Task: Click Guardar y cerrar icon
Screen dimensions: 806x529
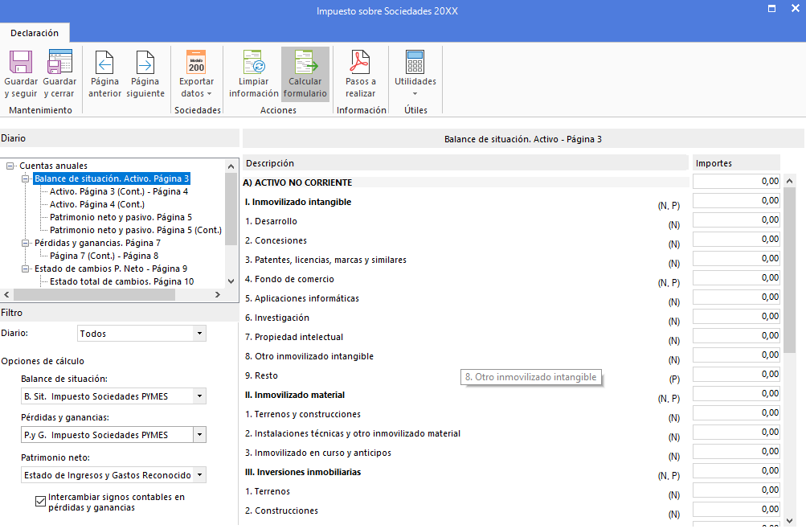Action: coord(59,62)
